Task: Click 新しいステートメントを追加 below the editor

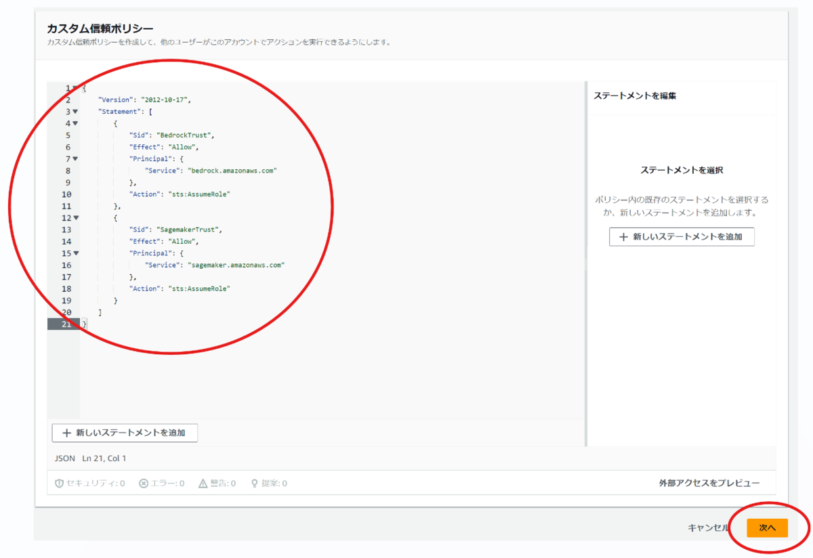Action: coord(125,433)
